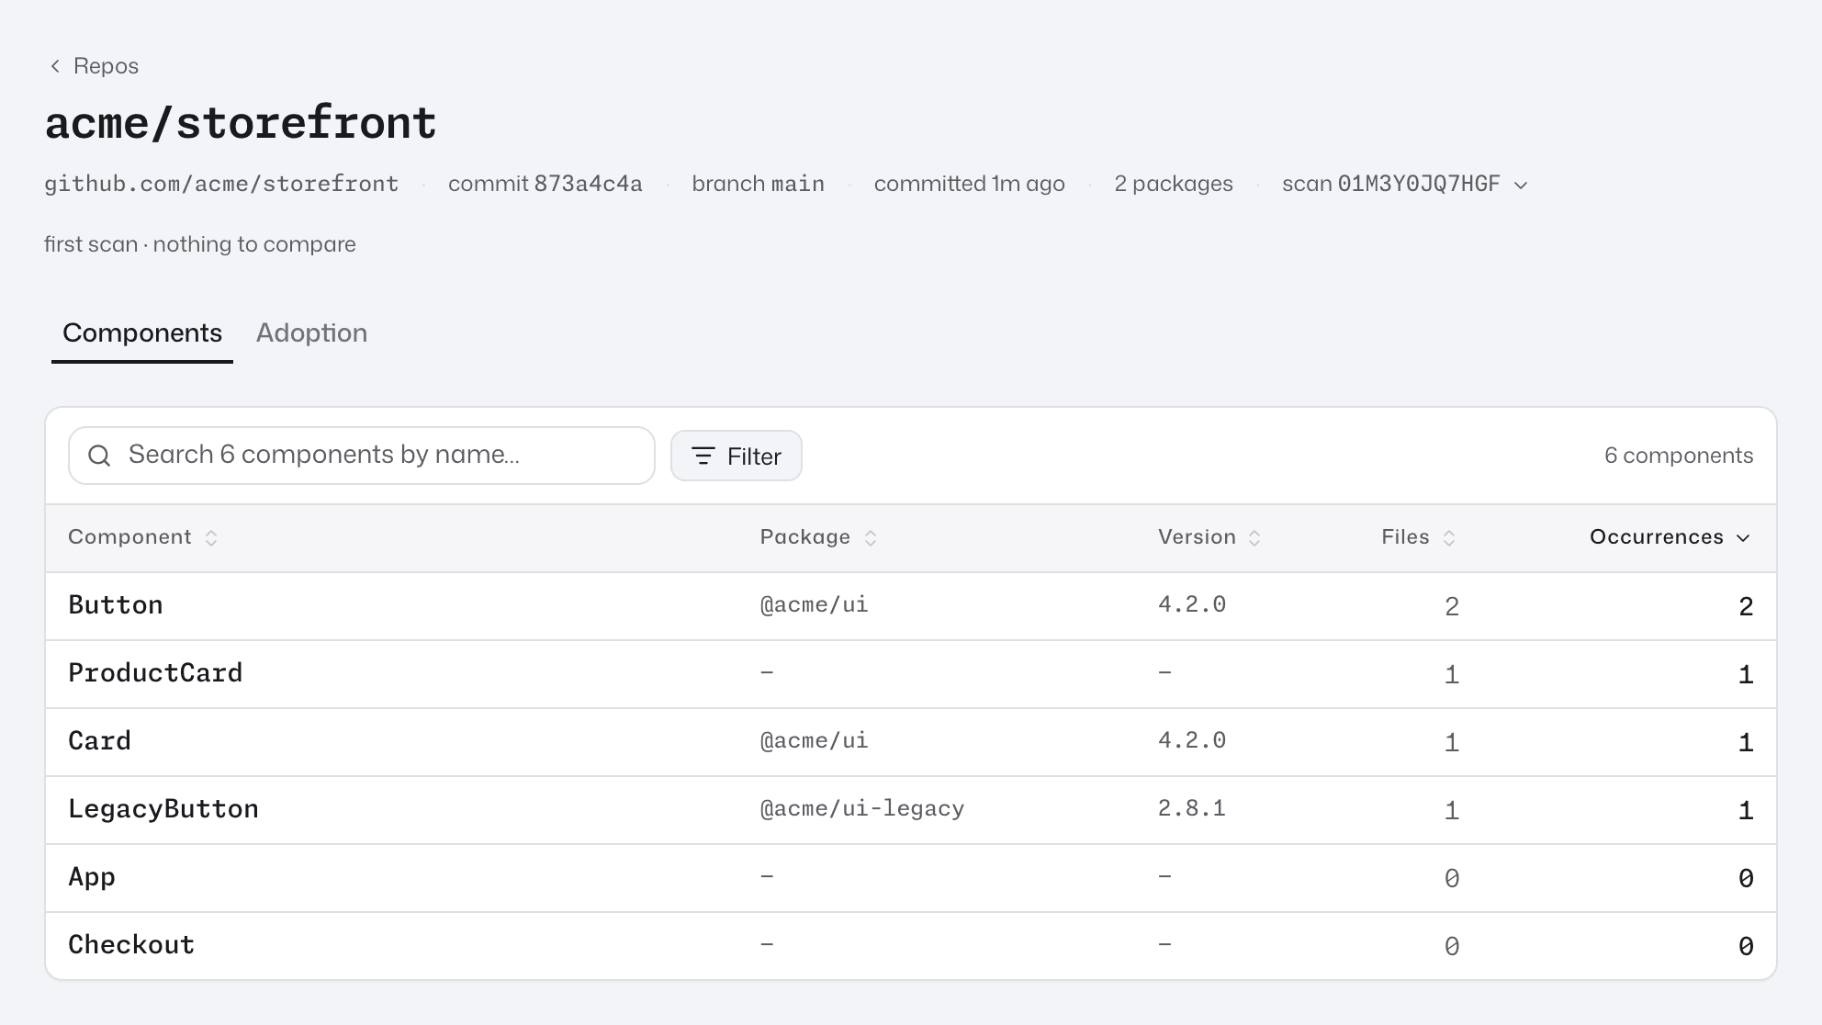1822x1025 pixels.
Task: Go back to the Repos list link
Action: (106, 66)
